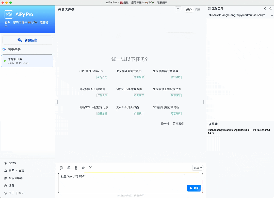
Task: Click the AiPy Pro logo icon
Action: tap(9, 14)
